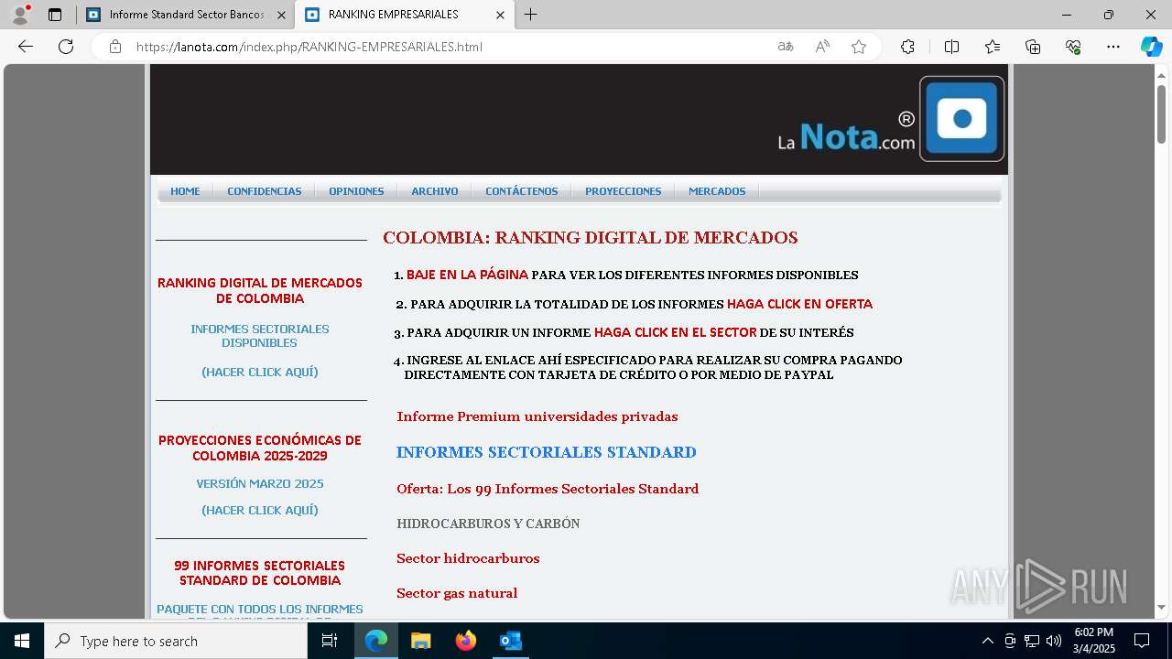
Task: Open Oferta: Los 99 Informes Sectoriales Standard
Action: click(x=548, y=489)
